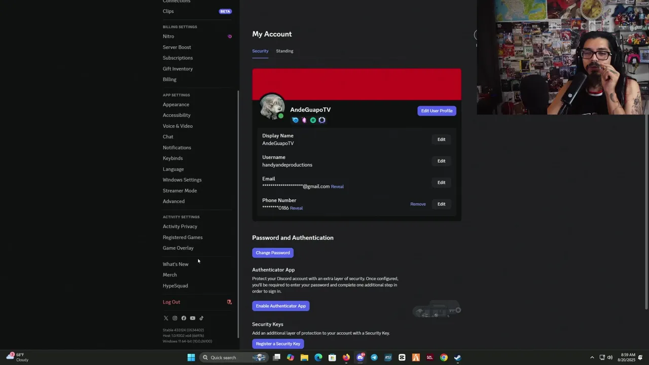Open Discord's TikTok social link icon
The image size is (649, 365).
tap(201, 318)
